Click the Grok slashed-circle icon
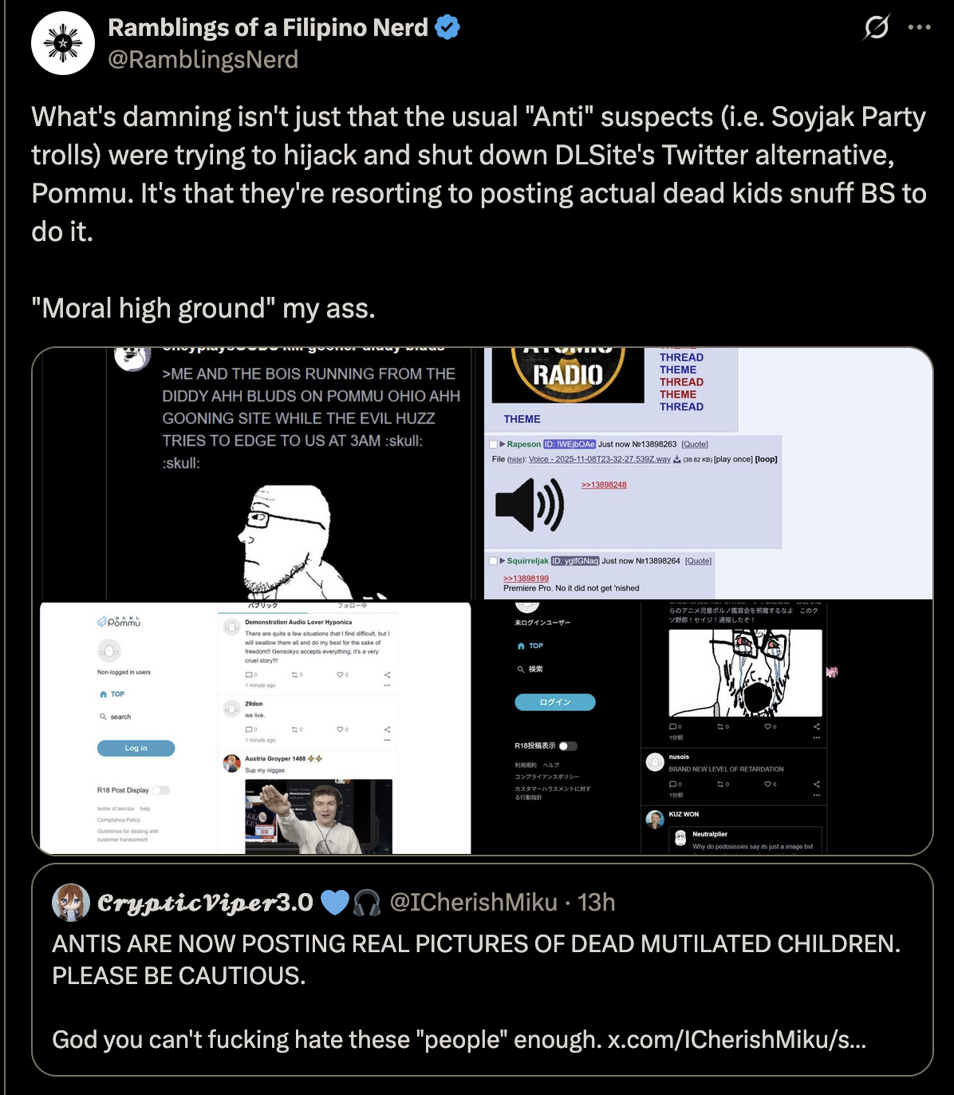The height and width of the screenshot is (1095, 954). point(877,28)
